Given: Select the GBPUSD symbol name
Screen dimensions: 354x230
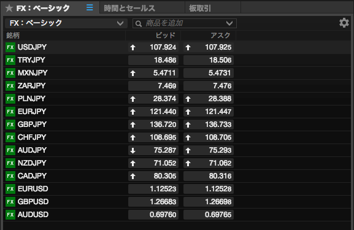Looking at the screenshot, I should (x=33, y=202).
